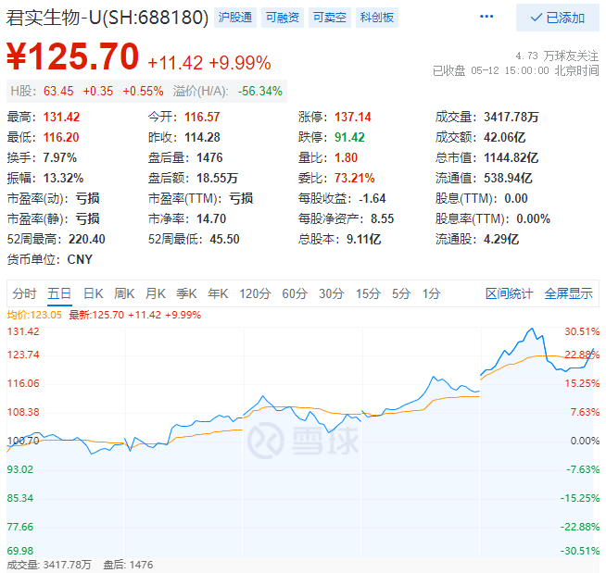Show the 月K chart view
Screen dimensions: 606x573
[x=155, y=293]
